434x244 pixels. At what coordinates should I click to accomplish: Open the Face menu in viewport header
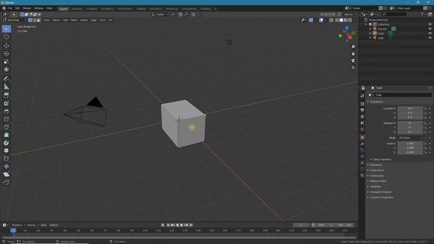click(x=102, y=20)
